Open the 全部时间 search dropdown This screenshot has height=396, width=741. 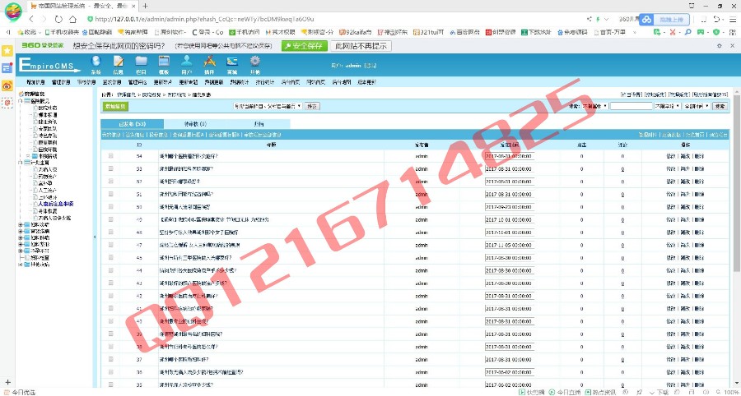pyautogui.click(x=697, y=106)
